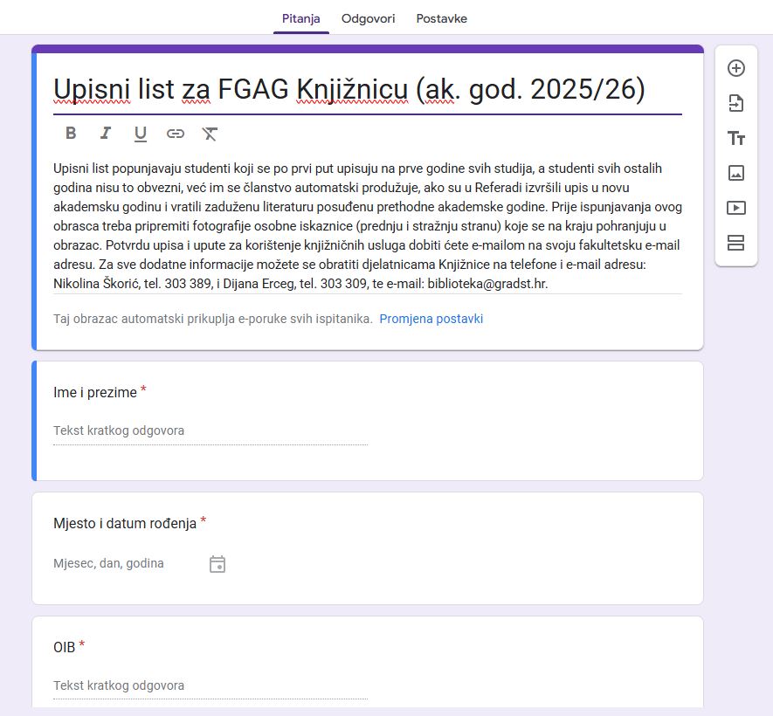The width and height of the screenshot is (773, 716).
Task: Remove formatting from description text
Action: 210,134
